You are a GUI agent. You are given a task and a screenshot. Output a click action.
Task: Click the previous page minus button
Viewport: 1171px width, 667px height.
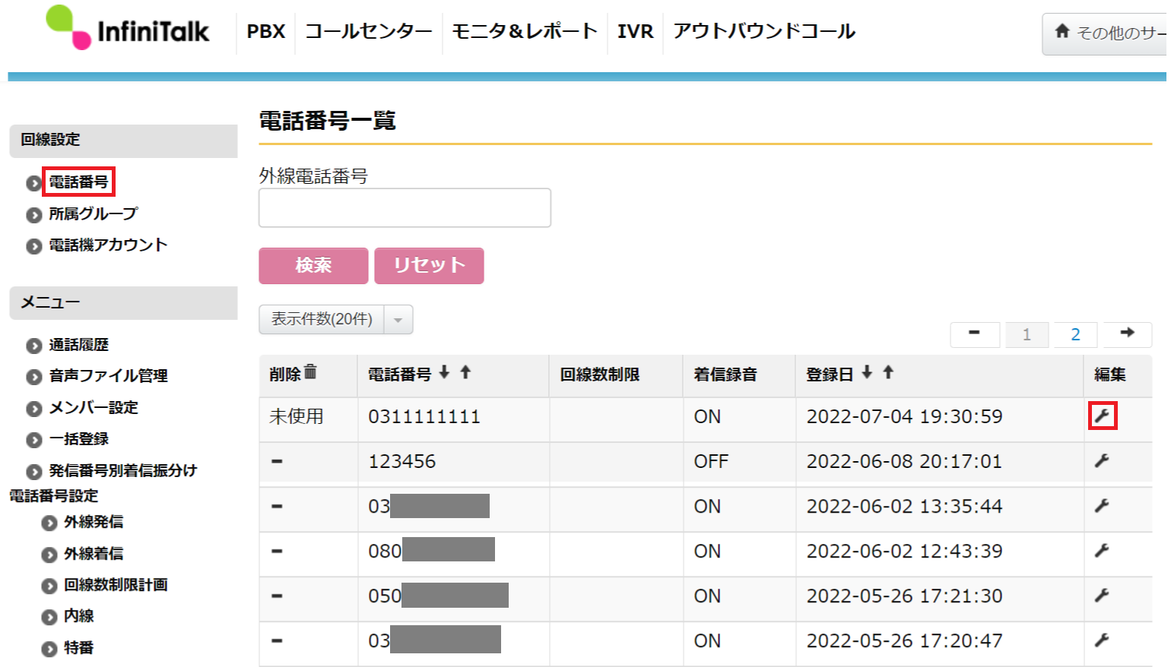click(975, 333)
